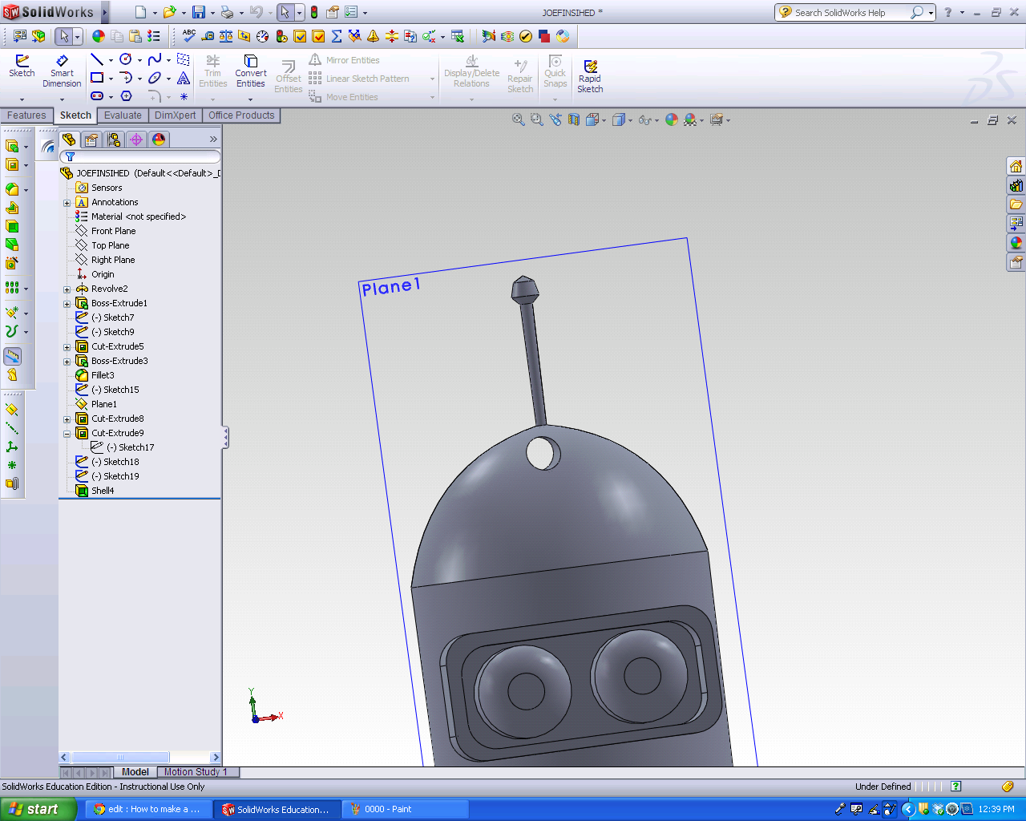Image resolution: width=1026 pixels, height=821 pixels.
Task: Click the Windows start button
Action: tap(36, 809)
